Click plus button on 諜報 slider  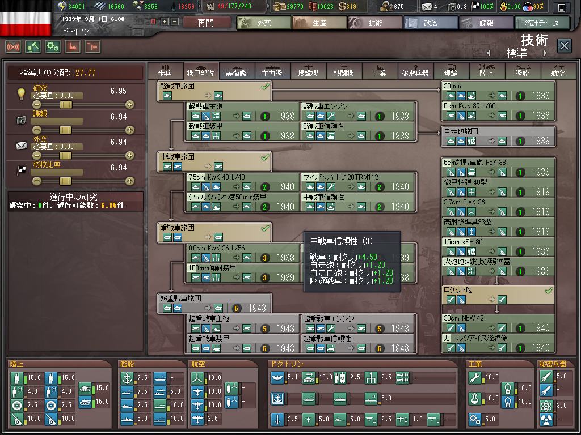pyautogui.click(x=130, y=130)
